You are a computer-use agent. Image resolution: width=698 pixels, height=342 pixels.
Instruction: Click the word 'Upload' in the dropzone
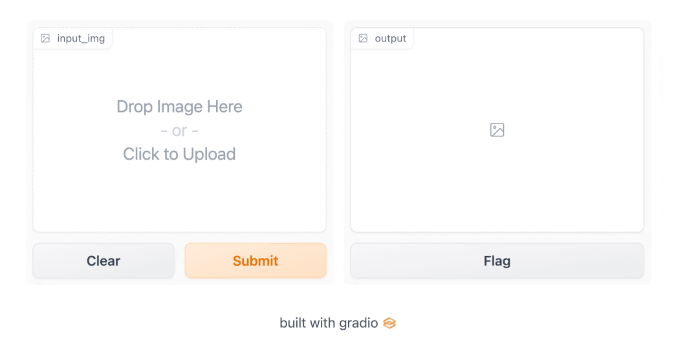click(209, 155)
